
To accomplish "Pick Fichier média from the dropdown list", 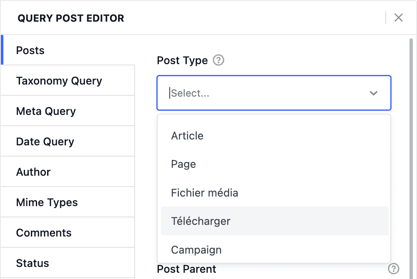I will point(204,193).
